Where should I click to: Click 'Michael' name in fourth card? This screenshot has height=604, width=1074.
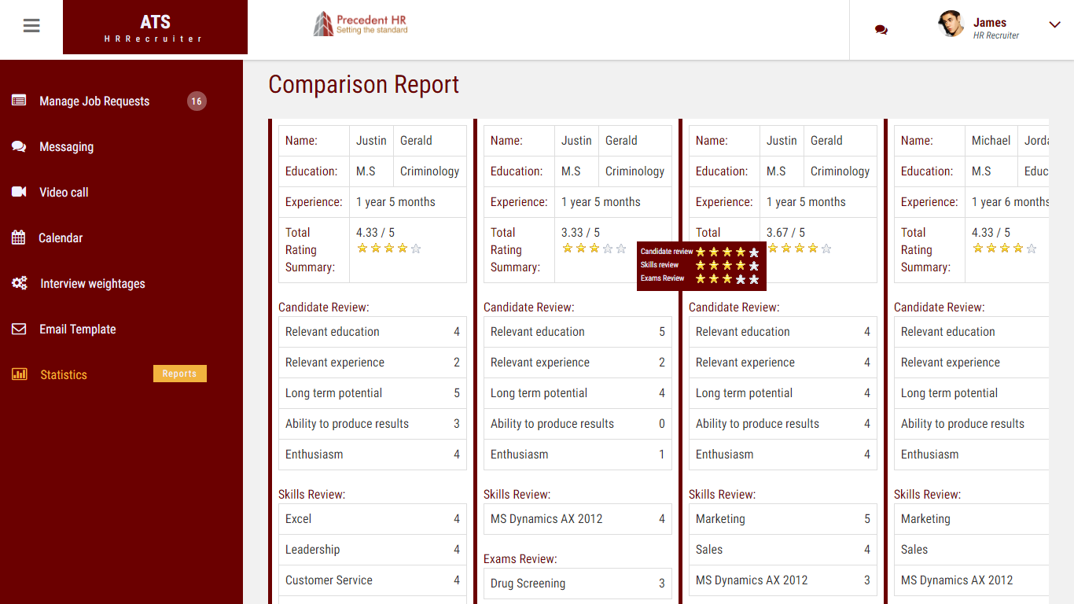pyautogui.click(x=991, y=141)
